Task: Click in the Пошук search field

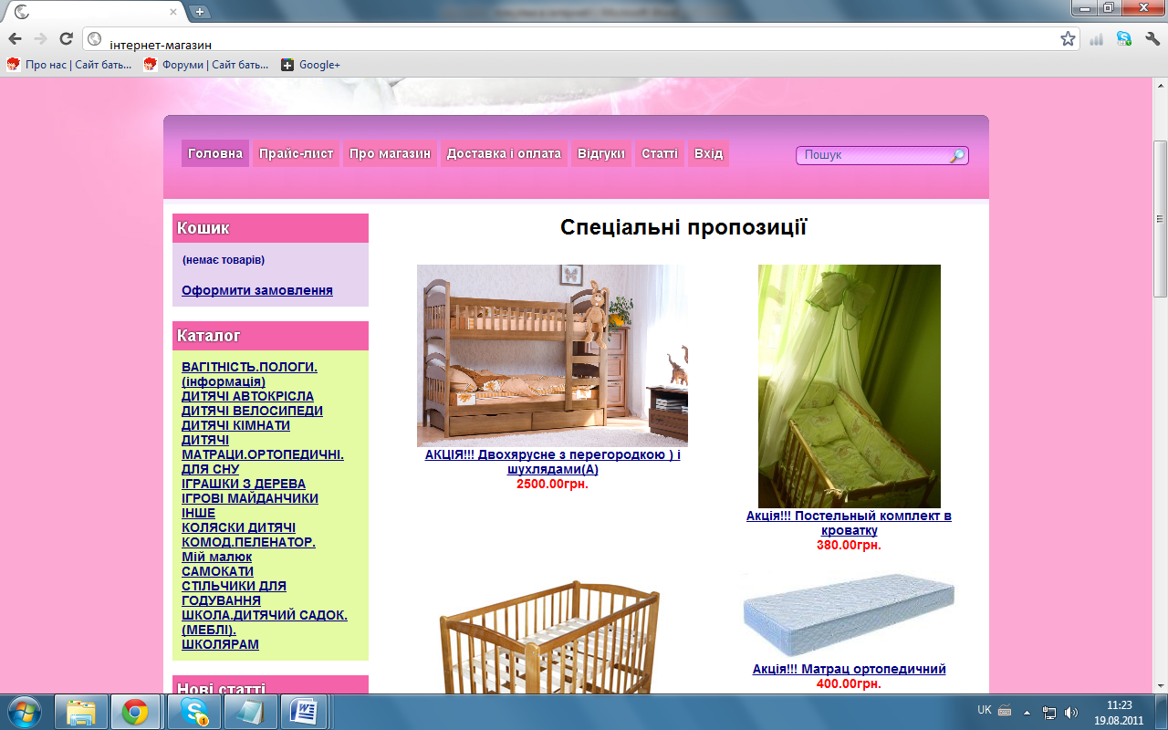Action: [x=871, y=156]
